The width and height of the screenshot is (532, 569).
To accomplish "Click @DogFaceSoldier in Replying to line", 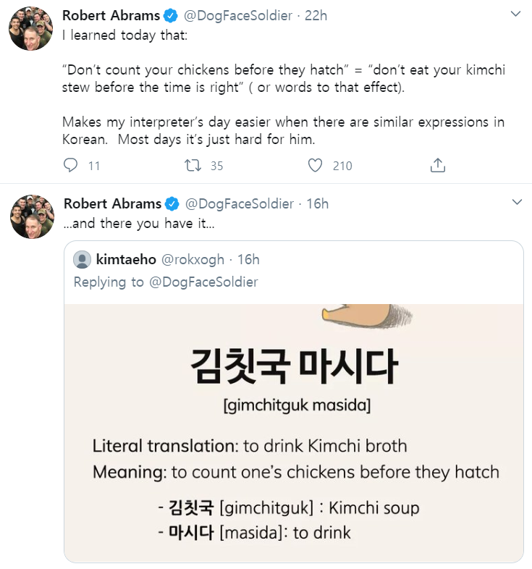I will pyautogui.click(x=203, y=282).
